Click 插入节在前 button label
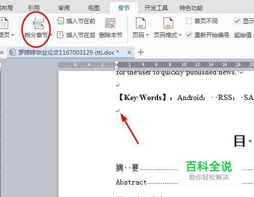Image resolution: width=254 pixels, height=197 pixels. pyautogui.click(x=81, y=21)
